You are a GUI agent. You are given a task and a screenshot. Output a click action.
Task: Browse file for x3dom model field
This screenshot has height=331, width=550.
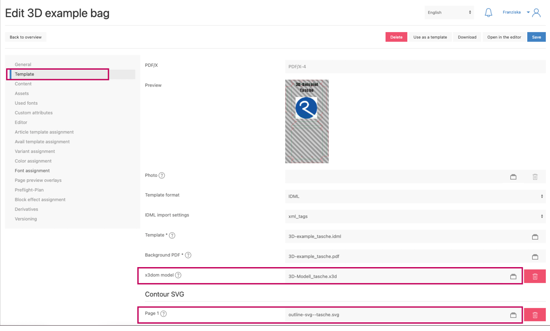click(513, 277)
